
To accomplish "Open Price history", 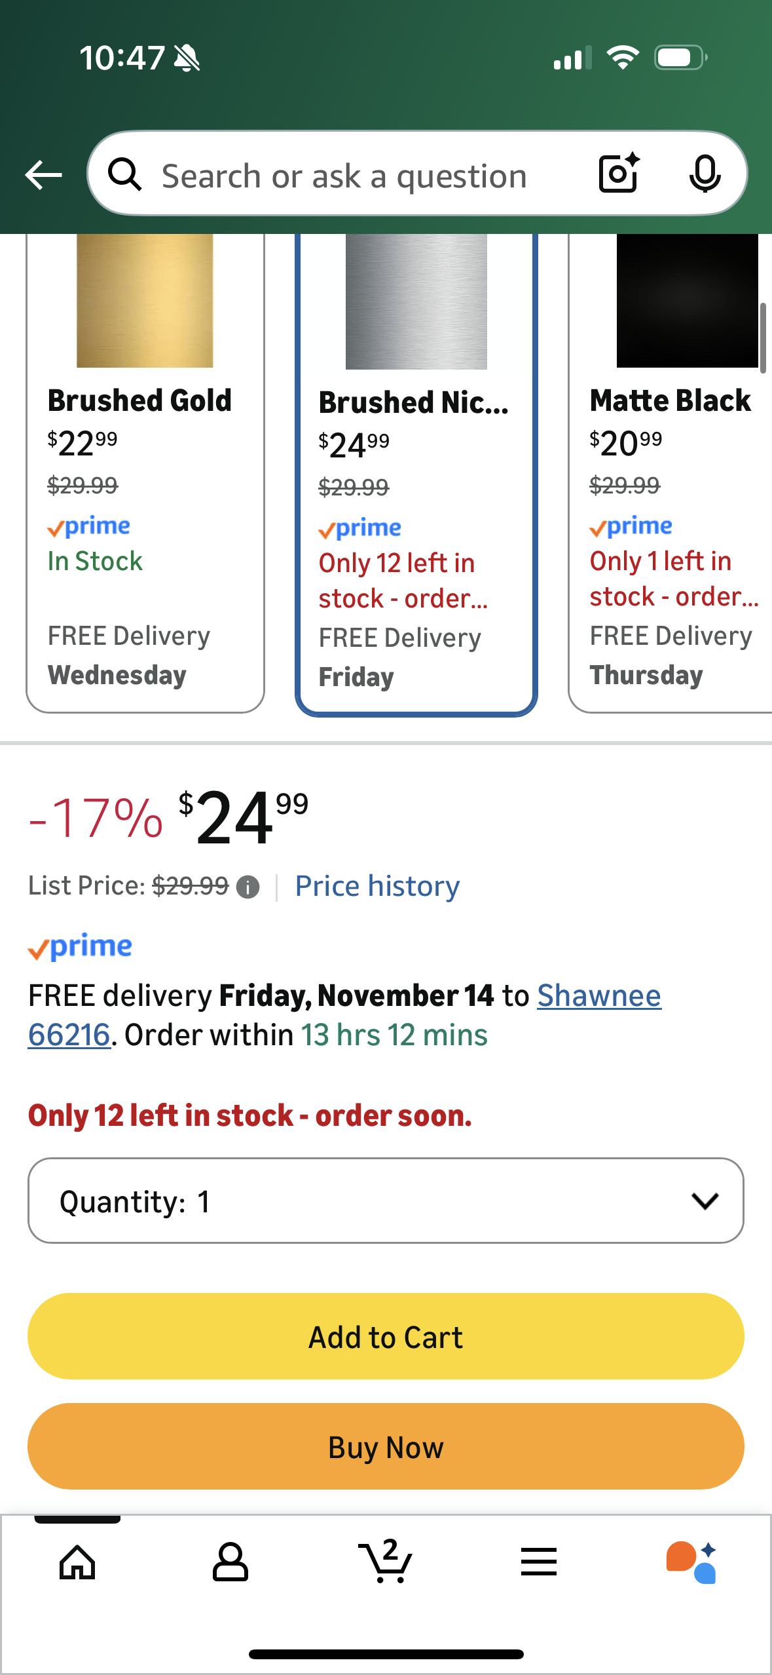I will [377, 885].
